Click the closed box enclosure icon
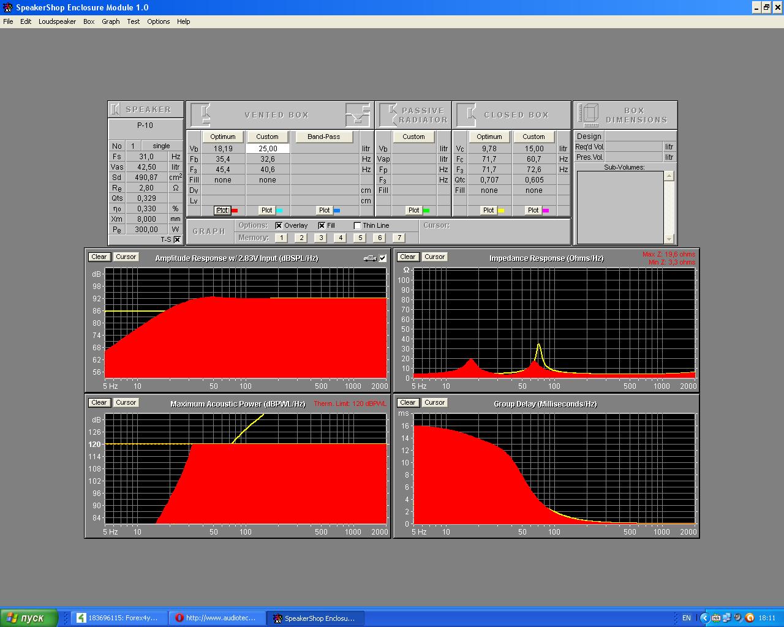Image resolution: width=784 pixels, height=627 pixels. click(x=467, y=115)
